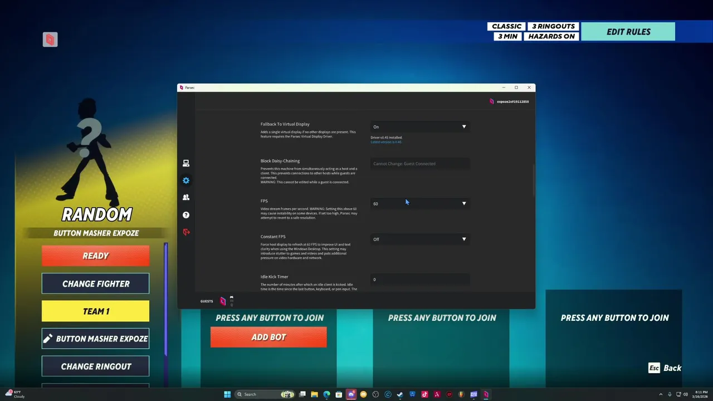Click the 3 MIN rule tag
The width and height of the screenshot is (713, 401).
[x=507, y=36]
